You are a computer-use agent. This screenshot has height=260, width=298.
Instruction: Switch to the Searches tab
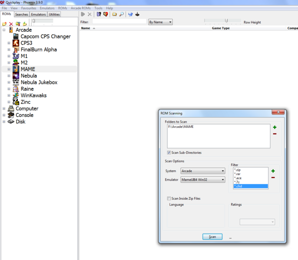(x=21, y=14)
